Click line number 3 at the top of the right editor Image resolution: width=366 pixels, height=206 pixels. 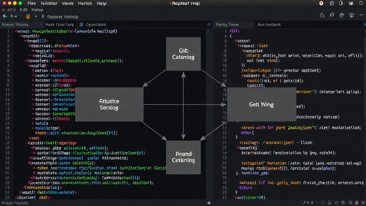tap(225, 31)
